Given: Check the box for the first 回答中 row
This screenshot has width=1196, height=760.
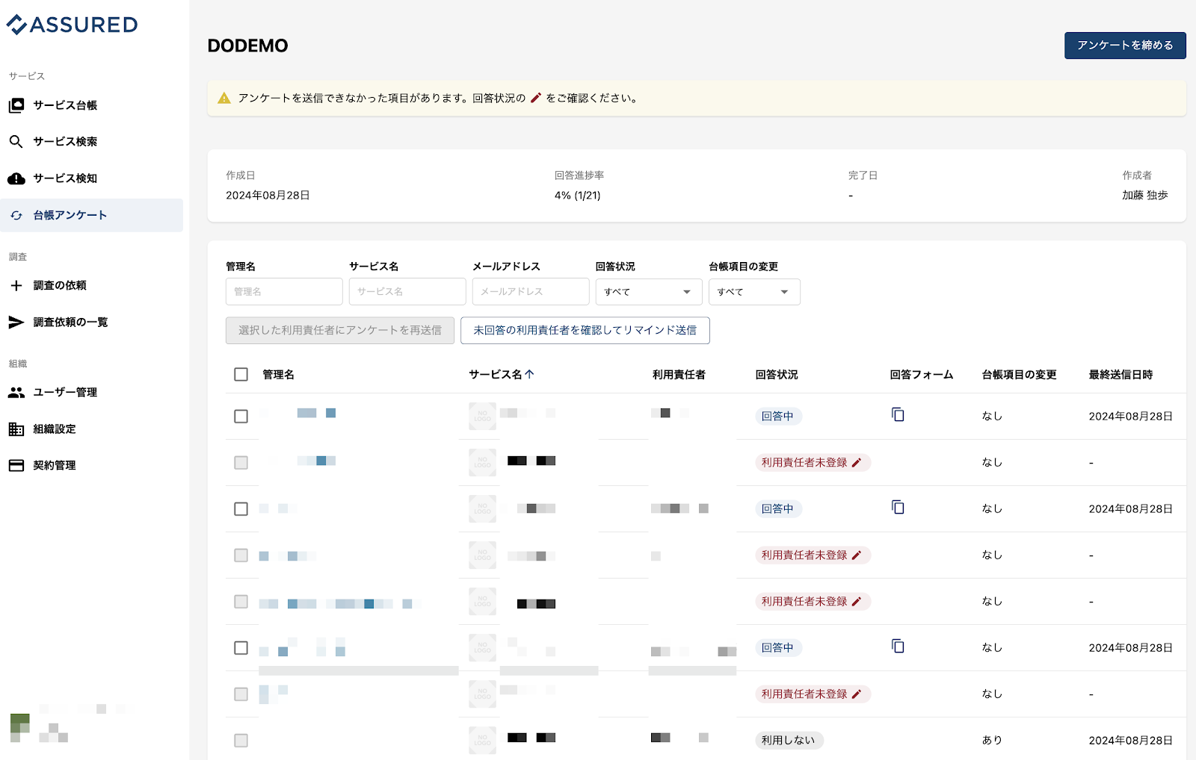Looking at the screenshot, I should point(241,416).
